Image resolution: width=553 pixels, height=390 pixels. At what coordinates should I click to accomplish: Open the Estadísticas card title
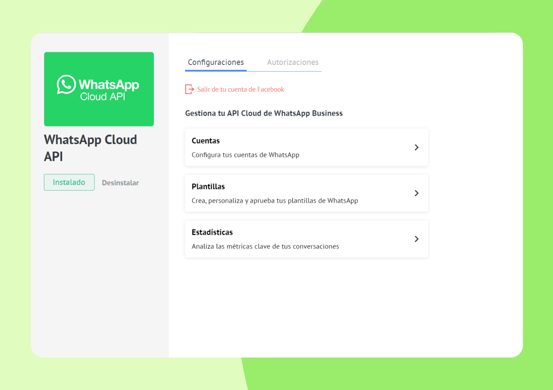[x=212, y=232]
